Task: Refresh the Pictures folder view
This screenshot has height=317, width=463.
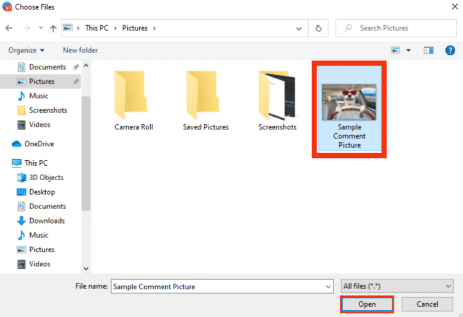Action: 318,28
